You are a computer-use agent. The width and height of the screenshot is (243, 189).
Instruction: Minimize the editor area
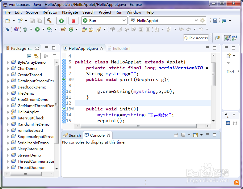[207, 47]
